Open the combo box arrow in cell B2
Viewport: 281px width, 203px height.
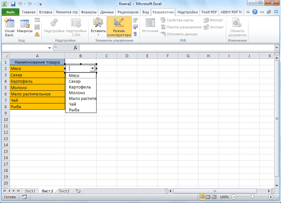(93, 68)
